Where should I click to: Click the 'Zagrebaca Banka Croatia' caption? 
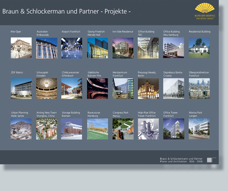[173, 74]
